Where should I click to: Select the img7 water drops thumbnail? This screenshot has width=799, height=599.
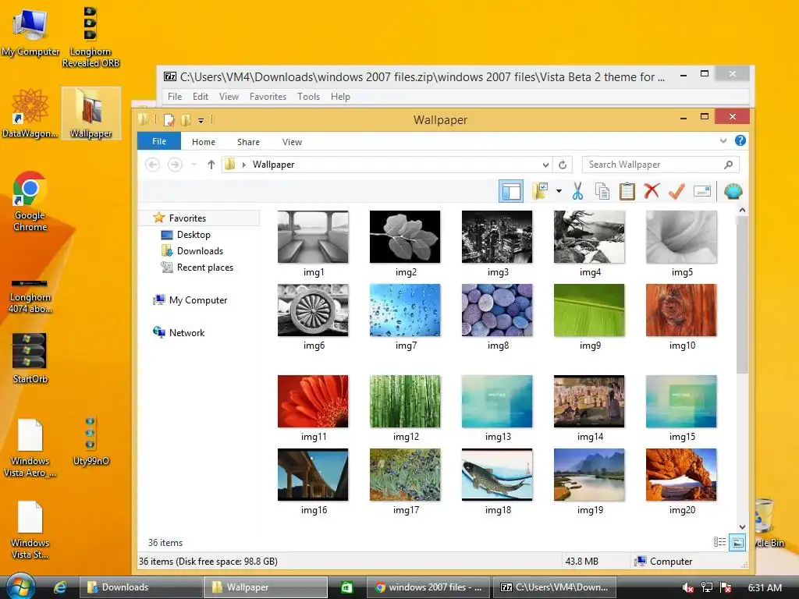405,310
